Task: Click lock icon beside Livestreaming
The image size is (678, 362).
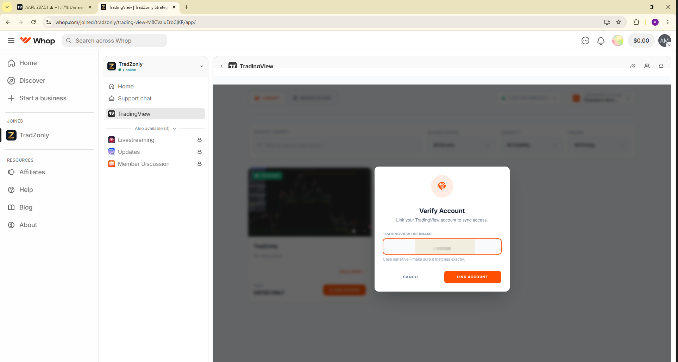Action: [200, 140]
